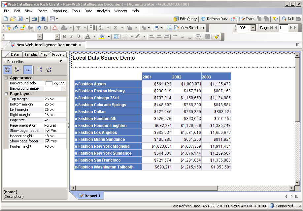Click the Refresh Data button
The height and width of the screenshot is (211, 303).
(x=215, y=19)
